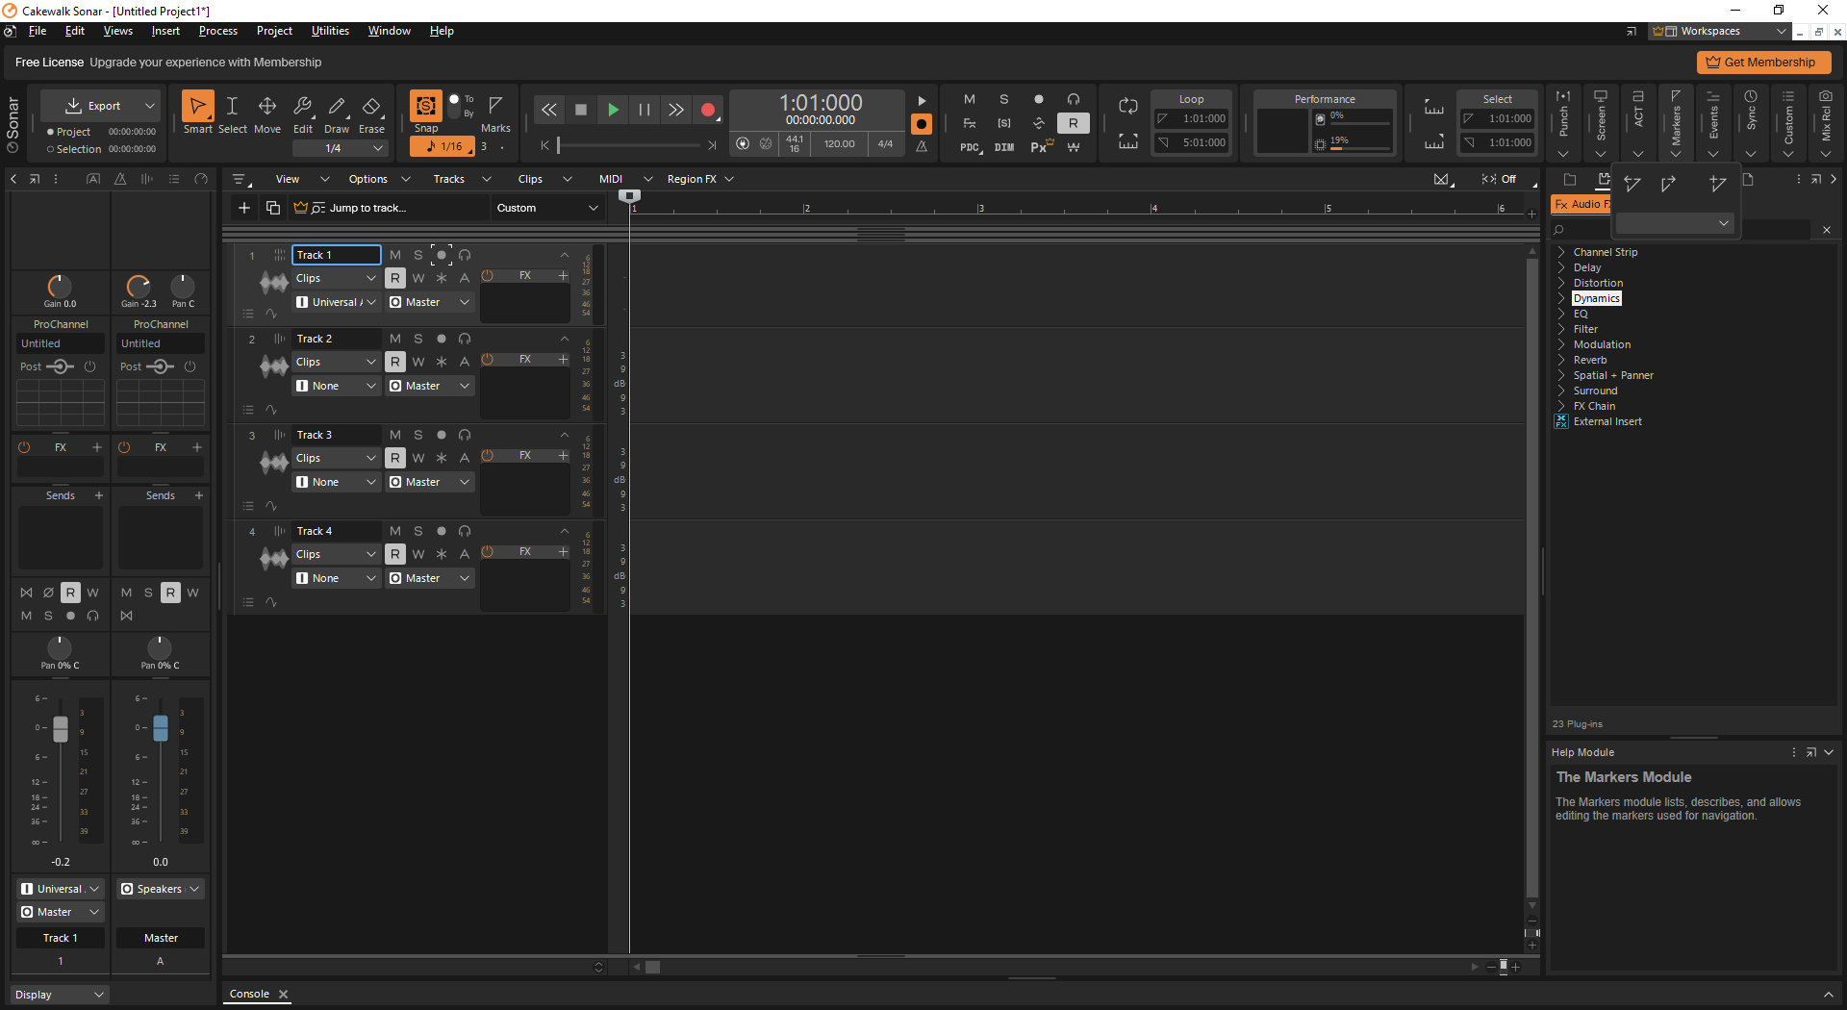1847x1010 pixels.
Task: Mute Track 1 with M button
Action: click(x=395, y=255)
